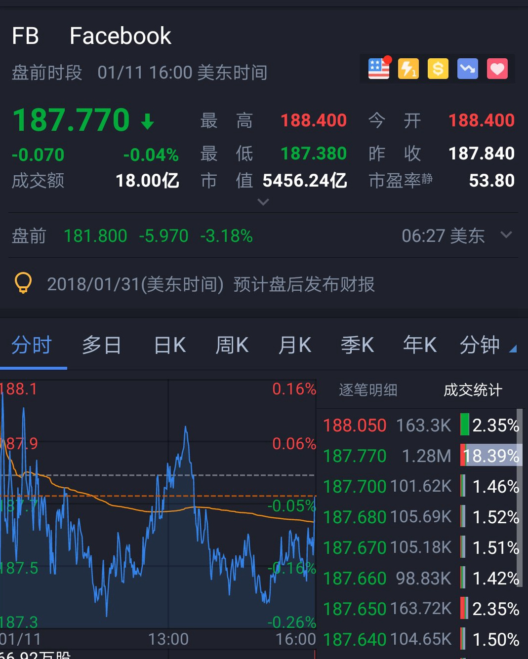The width and height of the screenshot is (528, 659).
Task: Tap the 市盈率 value 53.80
Action: pyautogui.click(x=491, y=181)
